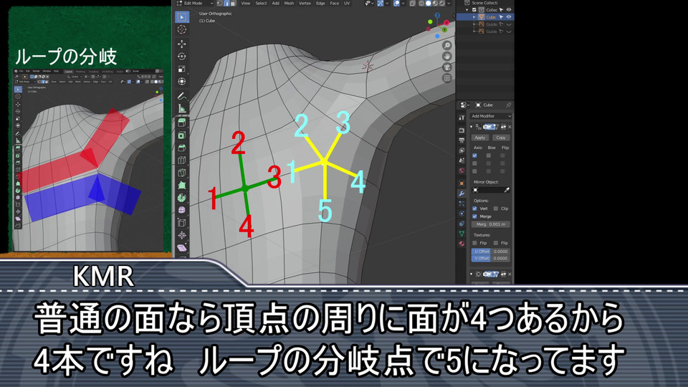
Task: Open the Material properties tab
Action: 462,244
